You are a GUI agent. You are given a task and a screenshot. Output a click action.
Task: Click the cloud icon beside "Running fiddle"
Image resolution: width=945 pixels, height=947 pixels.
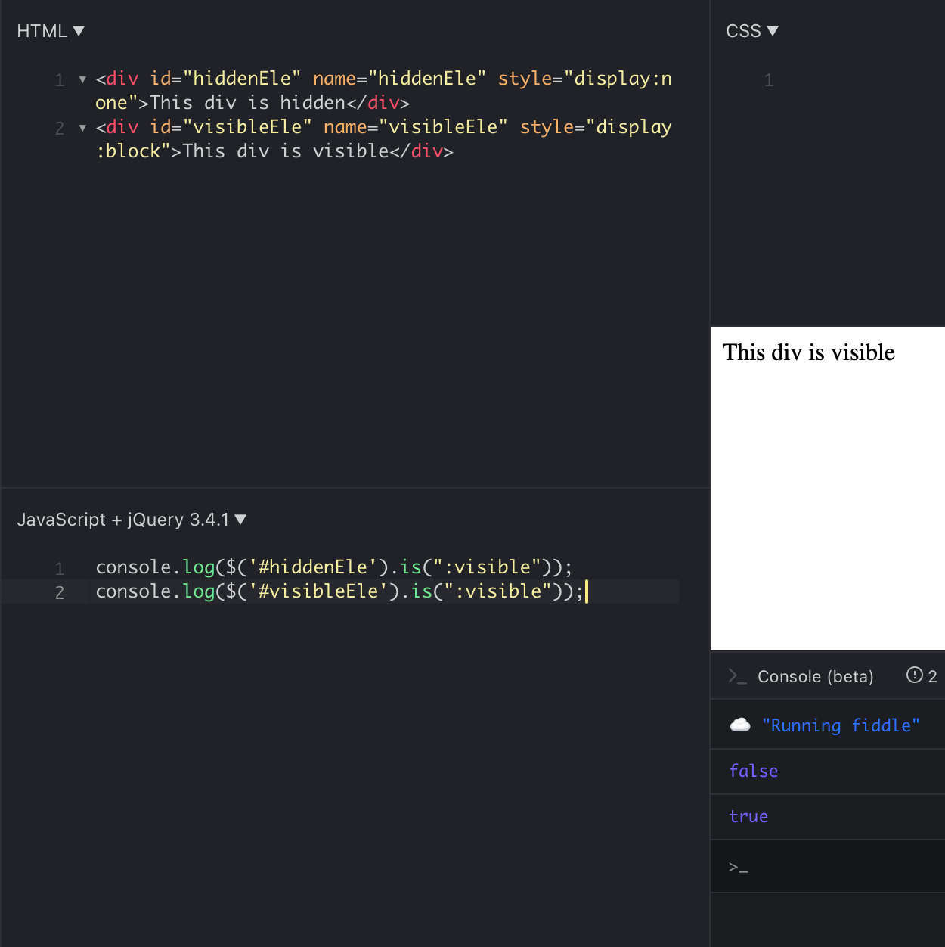pyautogui.click(x=741, y=725)
